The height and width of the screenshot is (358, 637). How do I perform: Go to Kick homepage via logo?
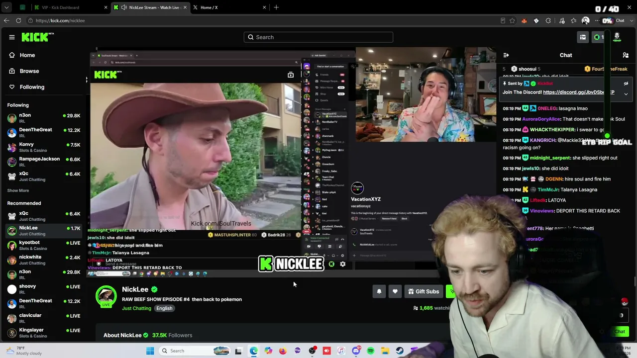[x=37, y=37]
